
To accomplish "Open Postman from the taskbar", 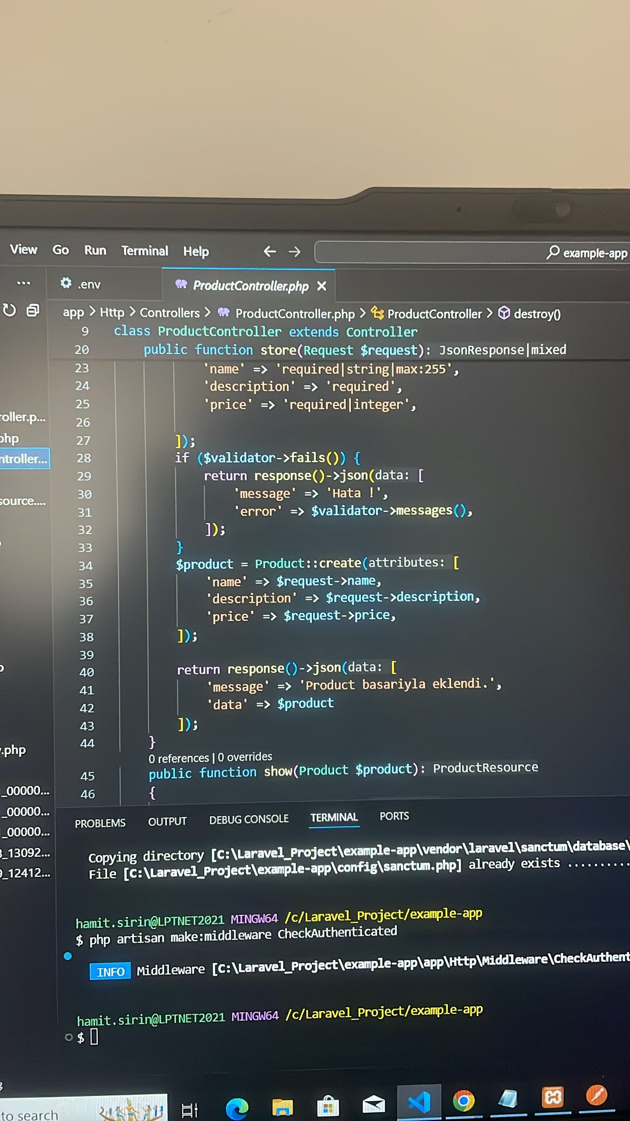I will 597,1095.
